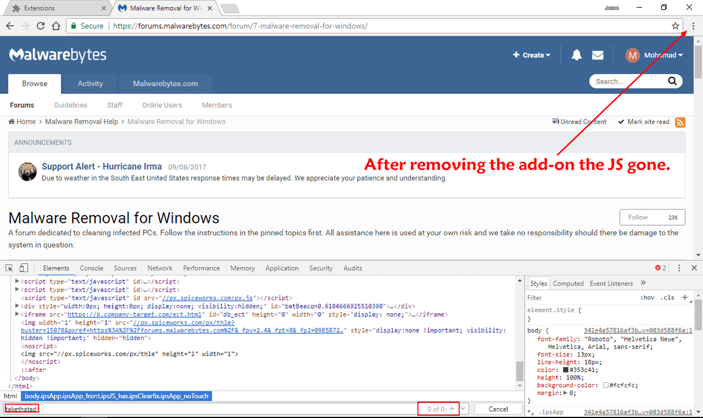Open the notifications bell
This screenshot has height=418, width=703.
coord(577,55)
